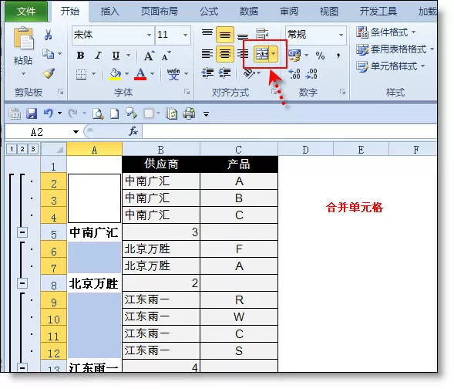The width and height of the screenshot is (454, 389).
Task: Click the quick print printer icon
Action: tap(189, 113)
